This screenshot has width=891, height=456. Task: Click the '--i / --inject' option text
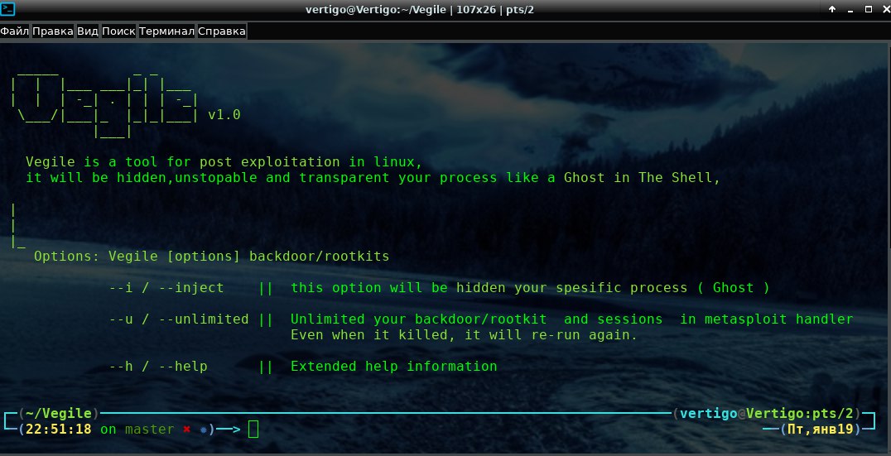click(x=166, y=288)
